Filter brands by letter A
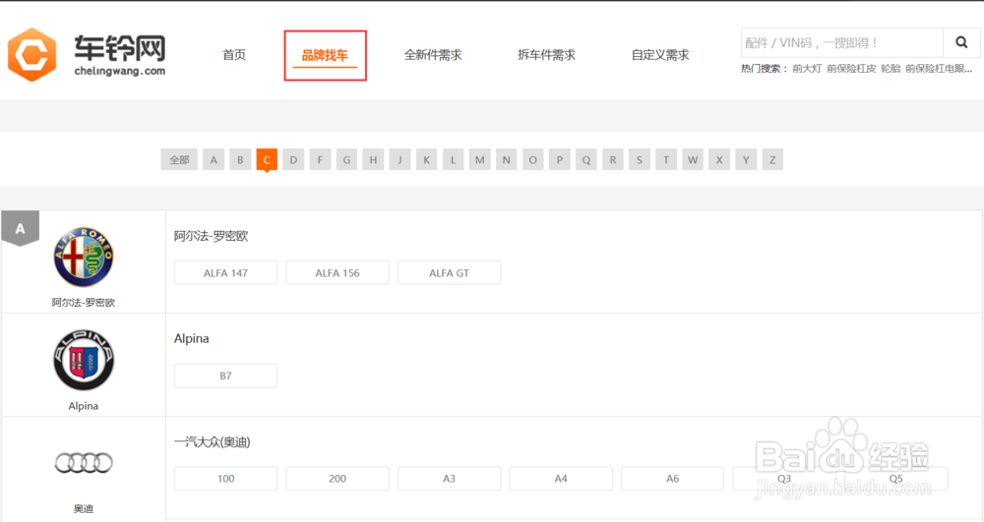The height and width of the screenshot is (522, 984). 214,160
